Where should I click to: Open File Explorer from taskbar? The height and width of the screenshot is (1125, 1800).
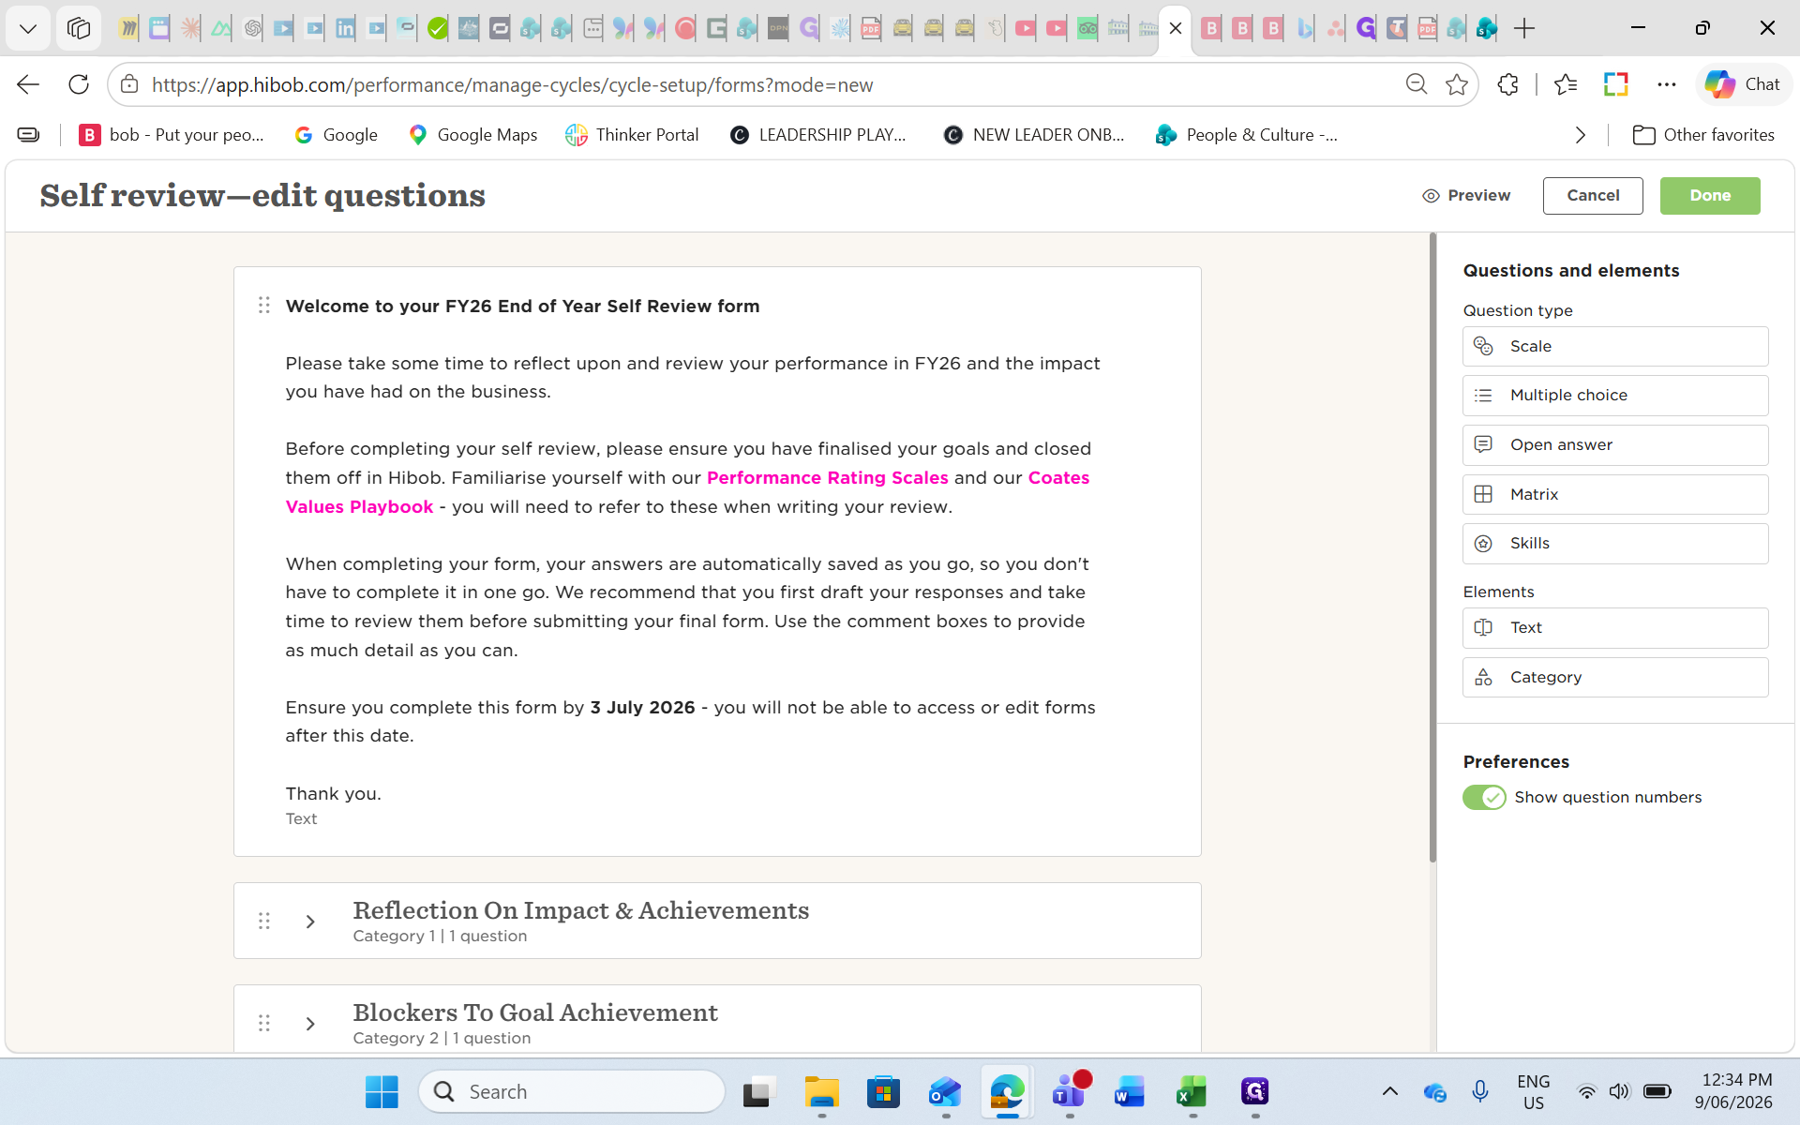point(821,1091)
